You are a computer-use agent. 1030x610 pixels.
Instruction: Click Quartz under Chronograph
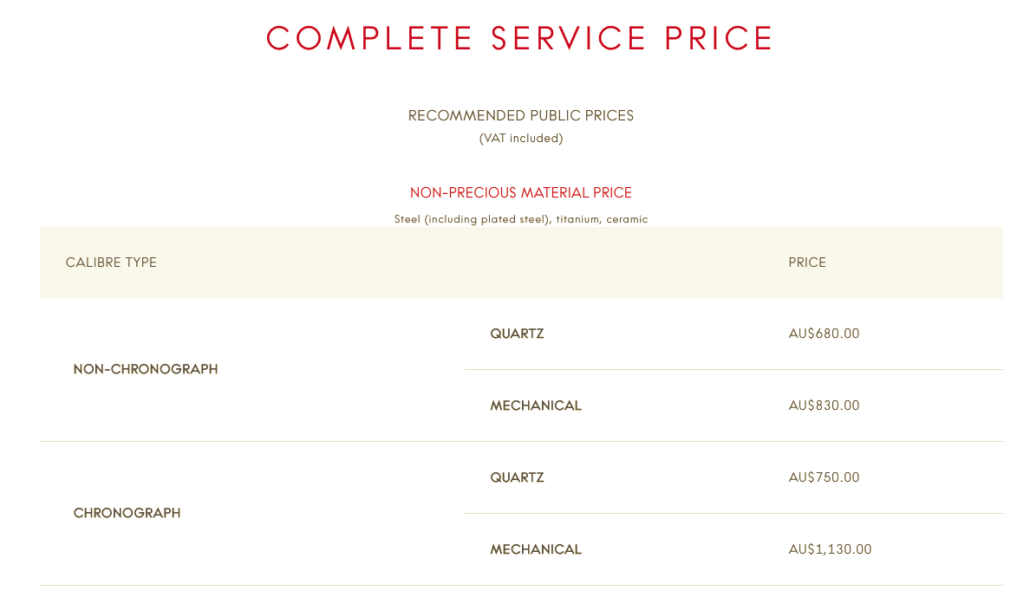(517, 477)
